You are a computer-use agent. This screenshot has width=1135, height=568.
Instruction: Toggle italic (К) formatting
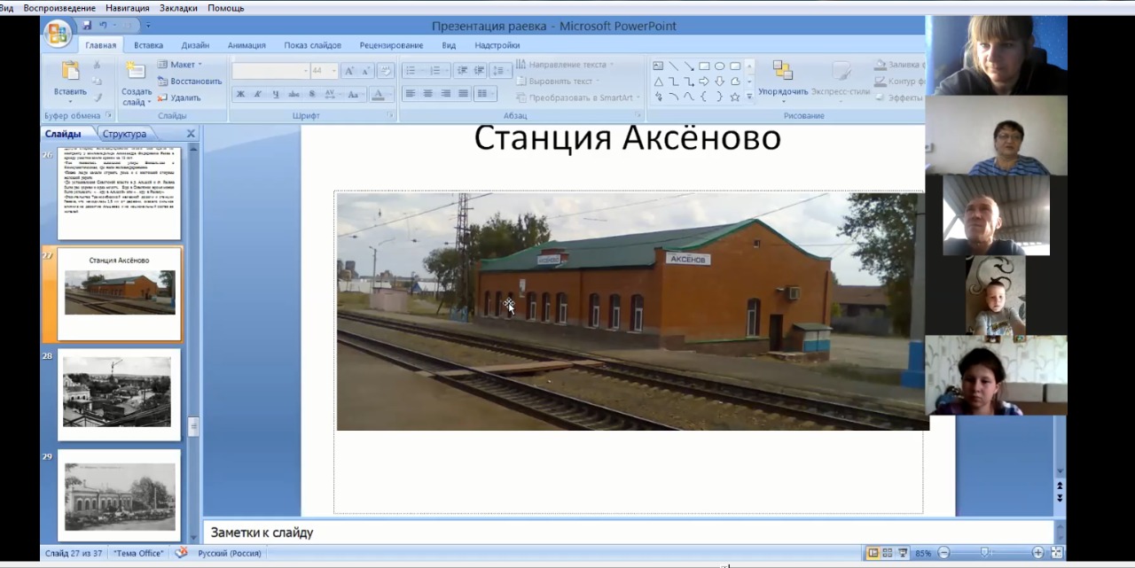point(257,94)
